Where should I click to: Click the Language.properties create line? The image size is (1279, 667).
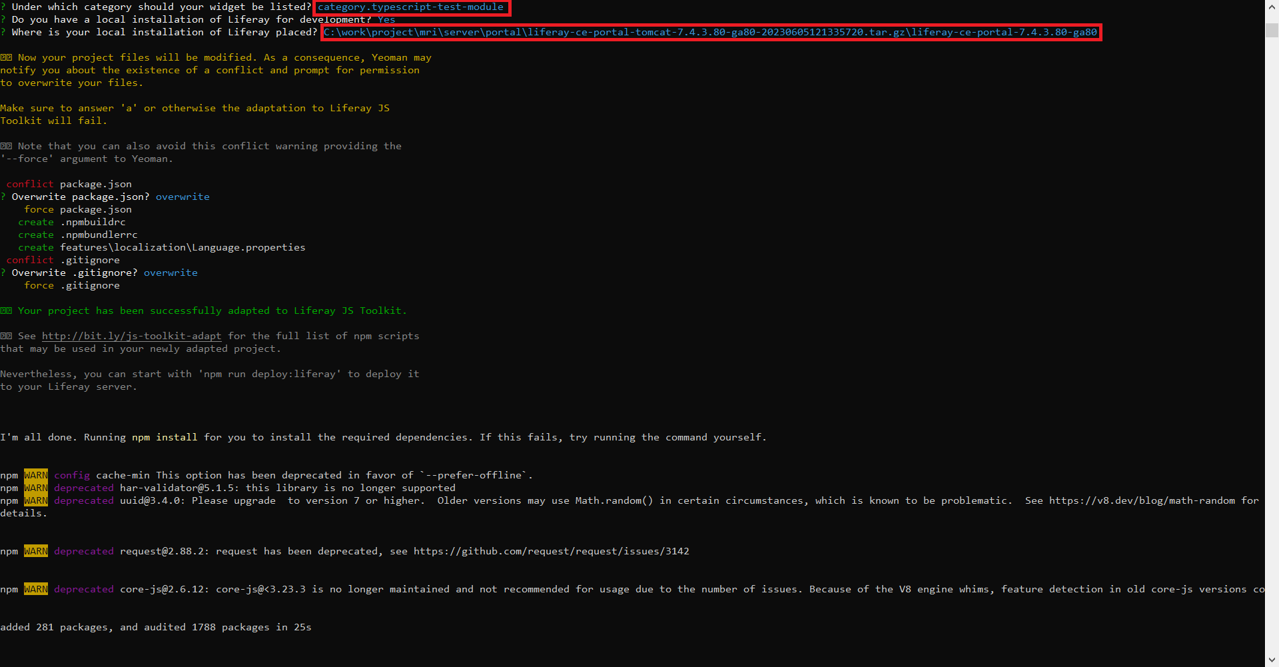click(162, 247)
